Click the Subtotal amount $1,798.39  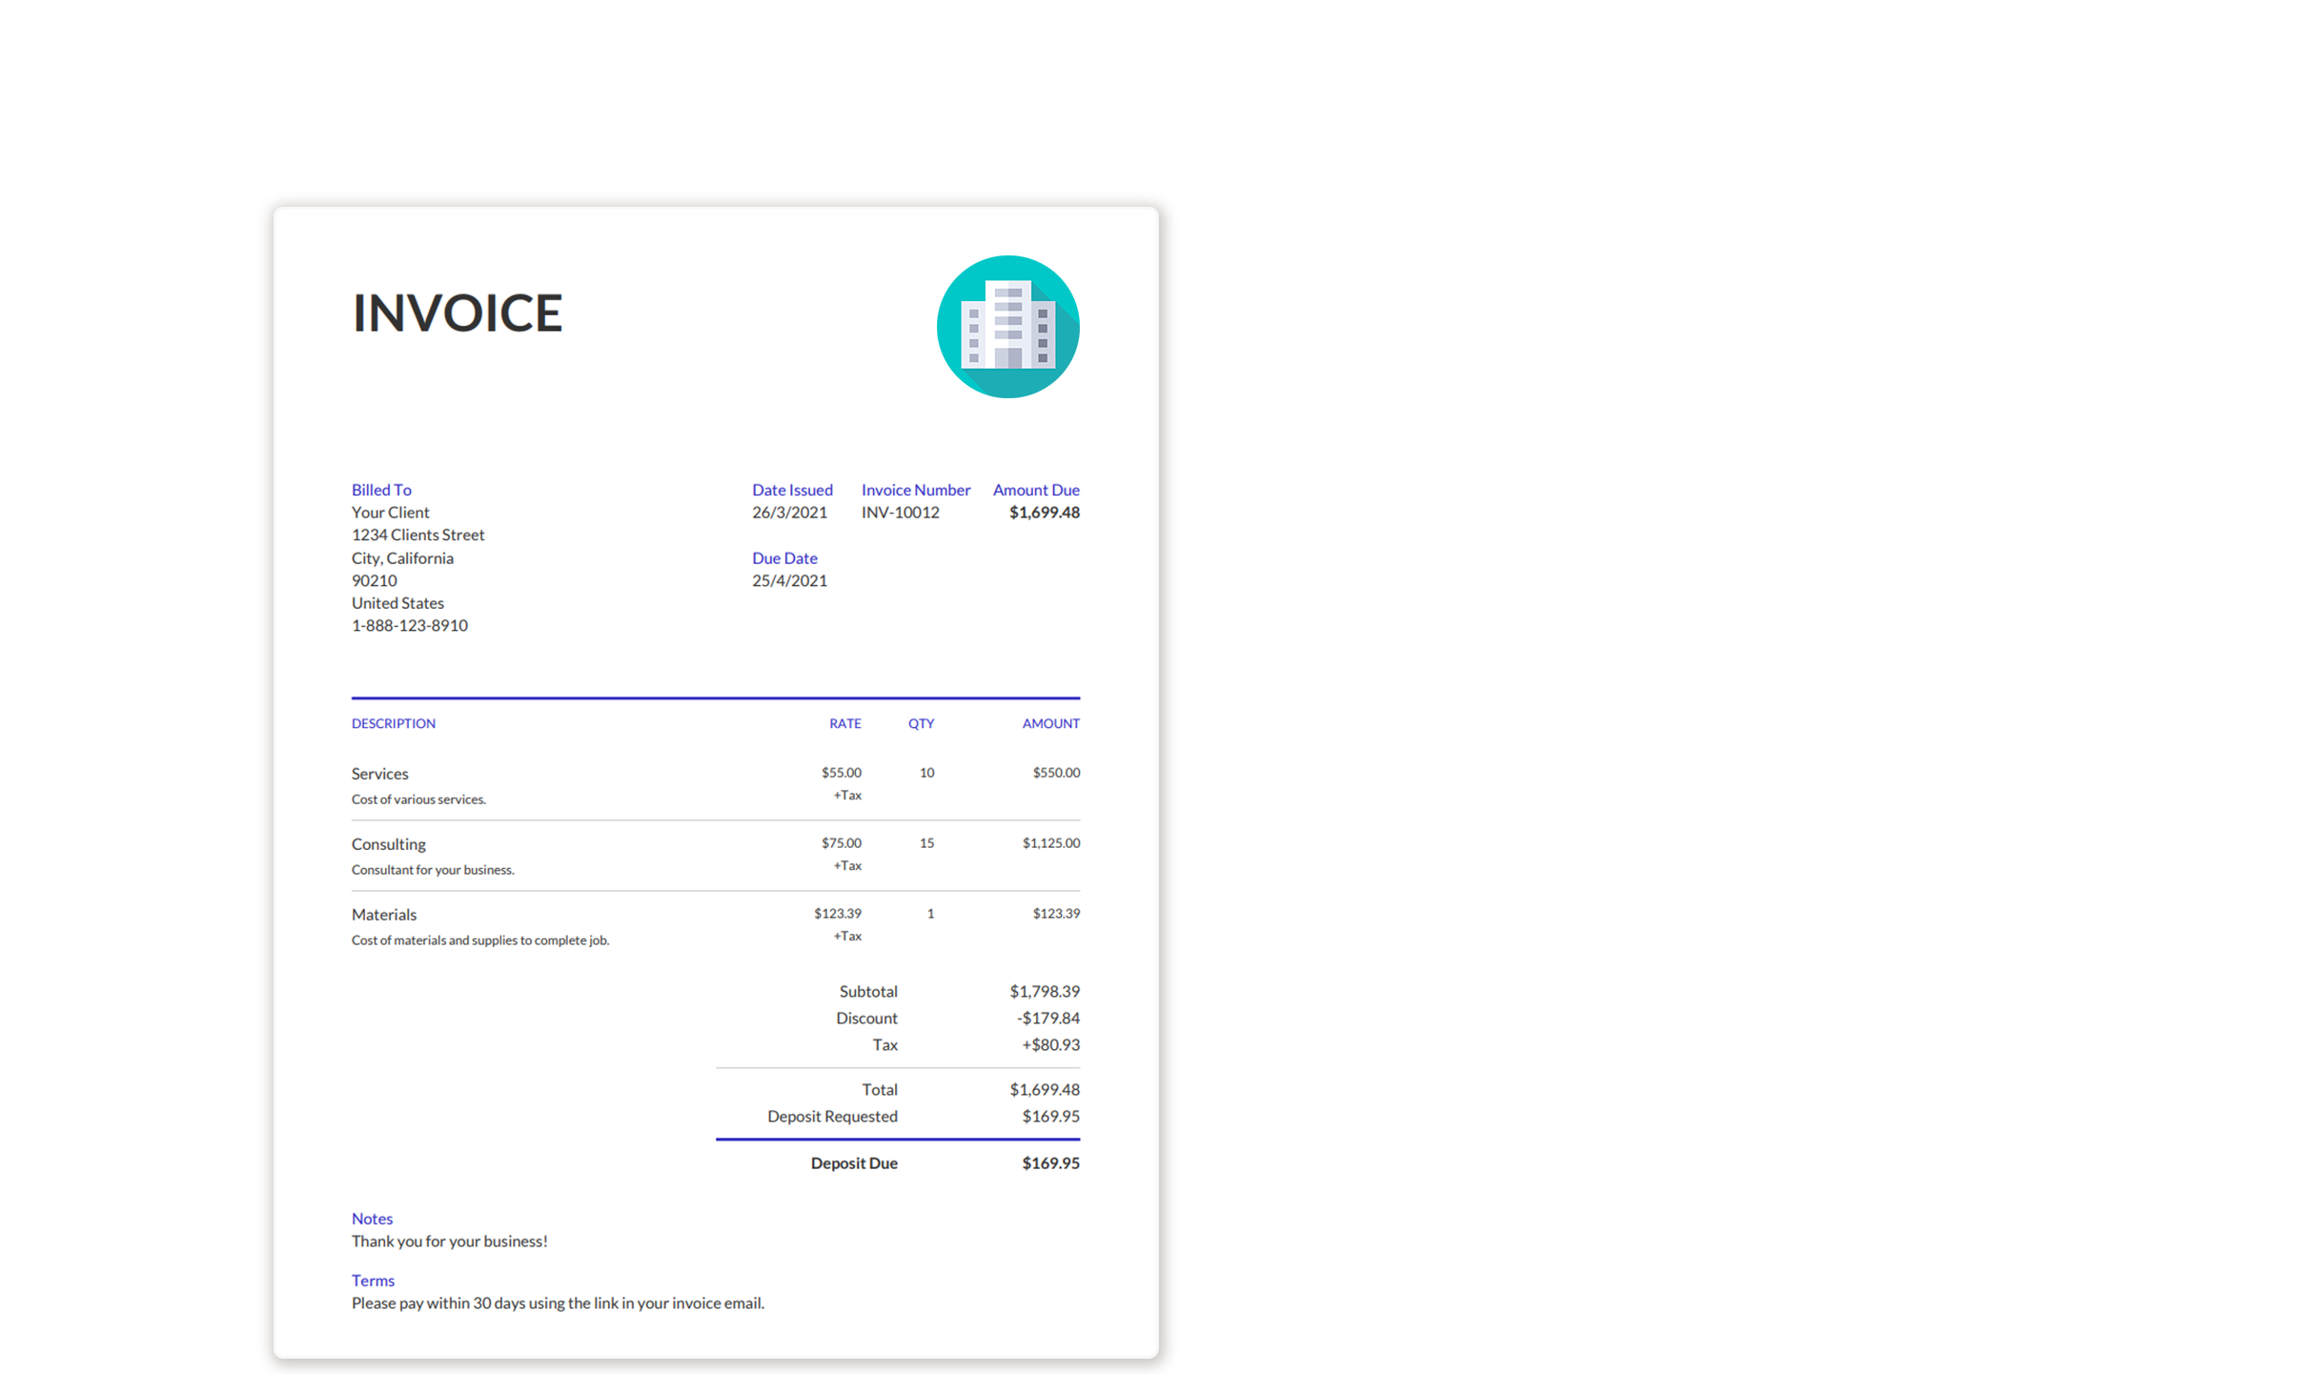1044,992
